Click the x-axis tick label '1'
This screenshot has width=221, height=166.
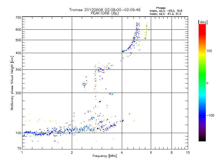click(22, 152)
